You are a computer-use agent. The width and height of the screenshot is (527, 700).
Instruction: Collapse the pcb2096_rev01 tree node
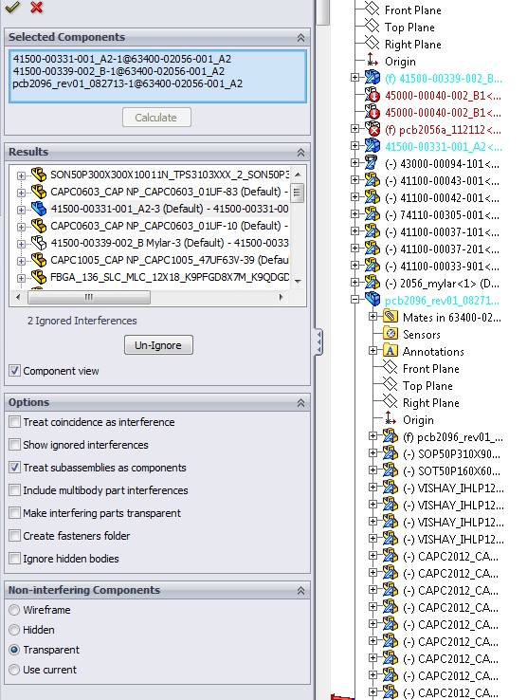354,300
